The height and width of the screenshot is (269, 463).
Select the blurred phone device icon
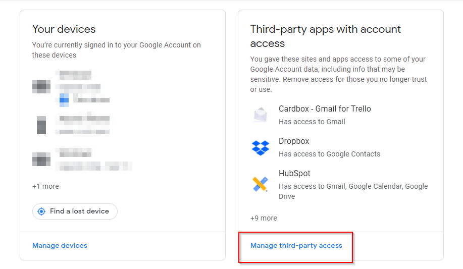tap(41, 125)
